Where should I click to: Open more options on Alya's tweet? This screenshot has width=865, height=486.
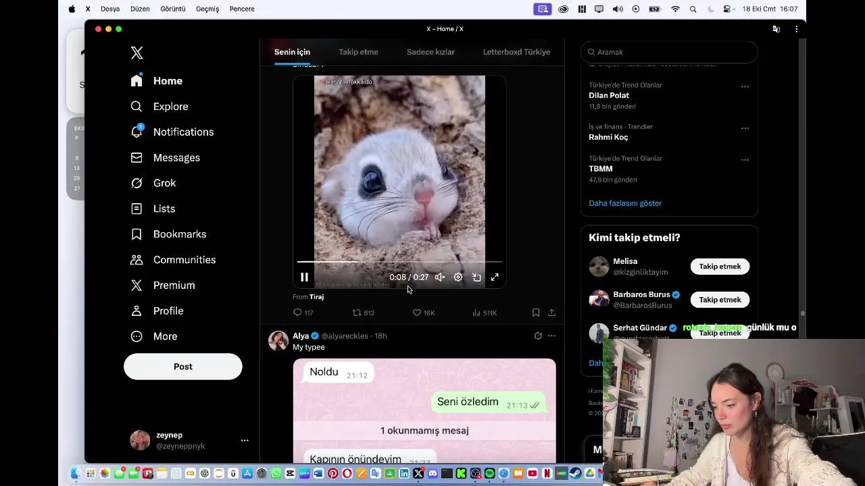pos(551,335)
